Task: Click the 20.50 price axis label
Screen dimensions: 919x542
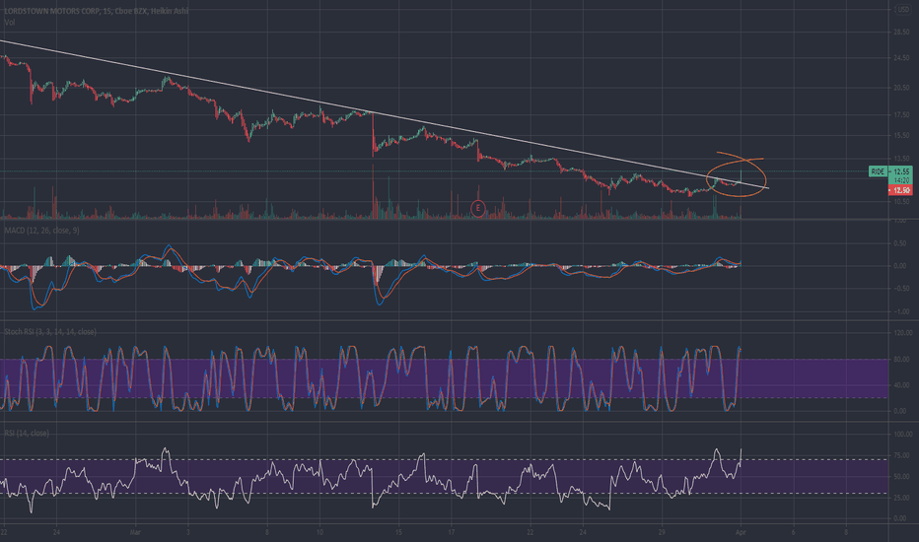Action: pyautogui.click(x=901, y=88)
